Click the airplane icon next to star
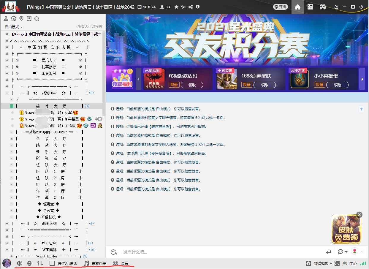369x269 pixels. 183,7
